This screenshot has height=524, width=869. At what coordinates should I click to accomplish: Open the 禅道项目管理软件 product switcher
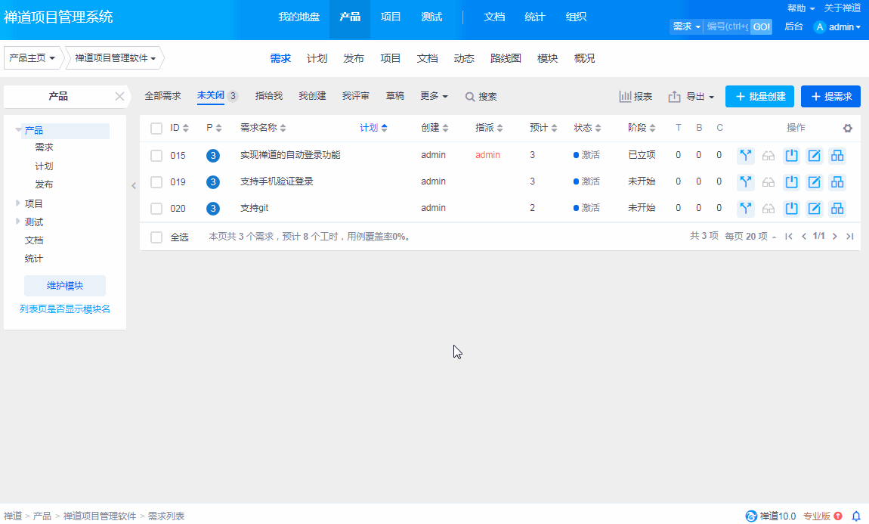(x=116, y=58)
